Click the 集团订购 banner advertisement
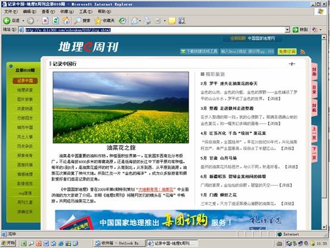The width and height of the screenshot is (330, 248). [x=176, y=220]
